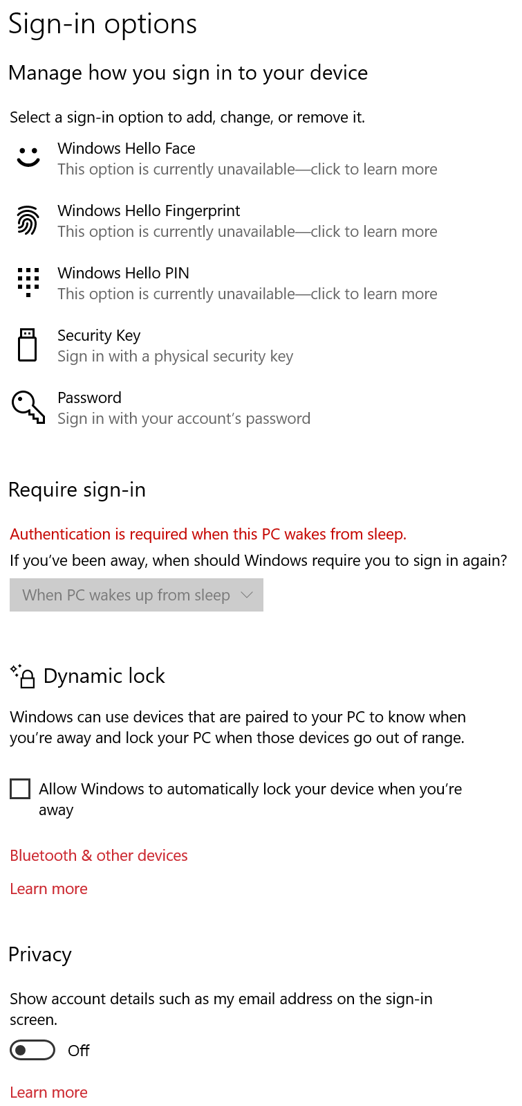Select the Windows Hello Face icon

pos(27,157)
